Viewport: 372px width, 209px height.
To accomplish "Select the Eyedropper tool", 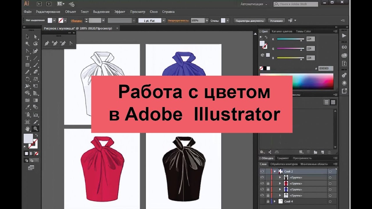I will 27,107.
